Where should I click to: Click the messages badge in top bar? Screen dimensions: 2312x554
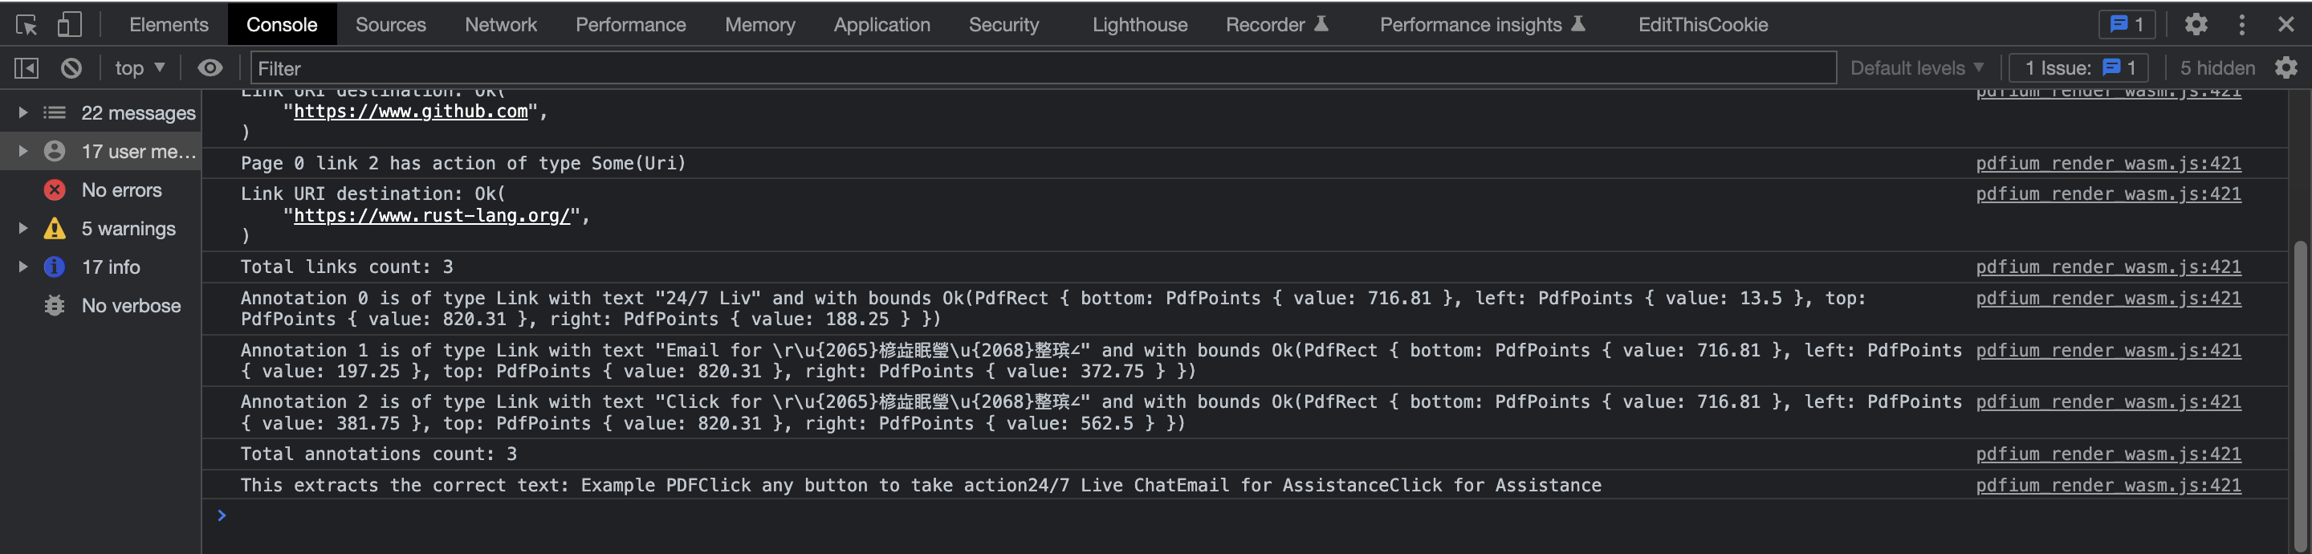click(2127, 24)
